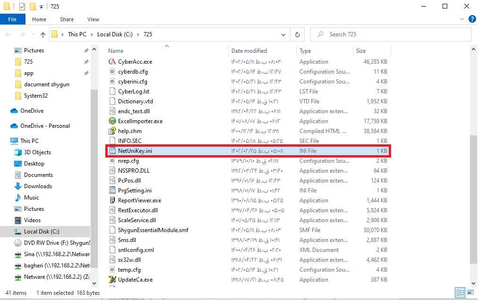Open the File menu

tap(12, 19)
